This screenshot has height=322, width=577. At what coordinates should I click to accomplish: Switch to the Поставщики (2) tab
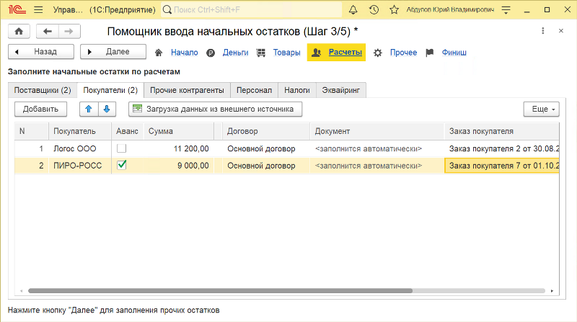pyautogui.click(x=43, y=91)
